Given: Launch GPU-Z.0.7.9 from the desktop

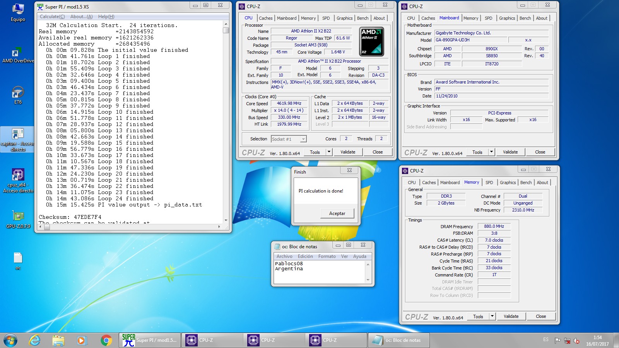Looking at the screenshot, I should point(18,219).
